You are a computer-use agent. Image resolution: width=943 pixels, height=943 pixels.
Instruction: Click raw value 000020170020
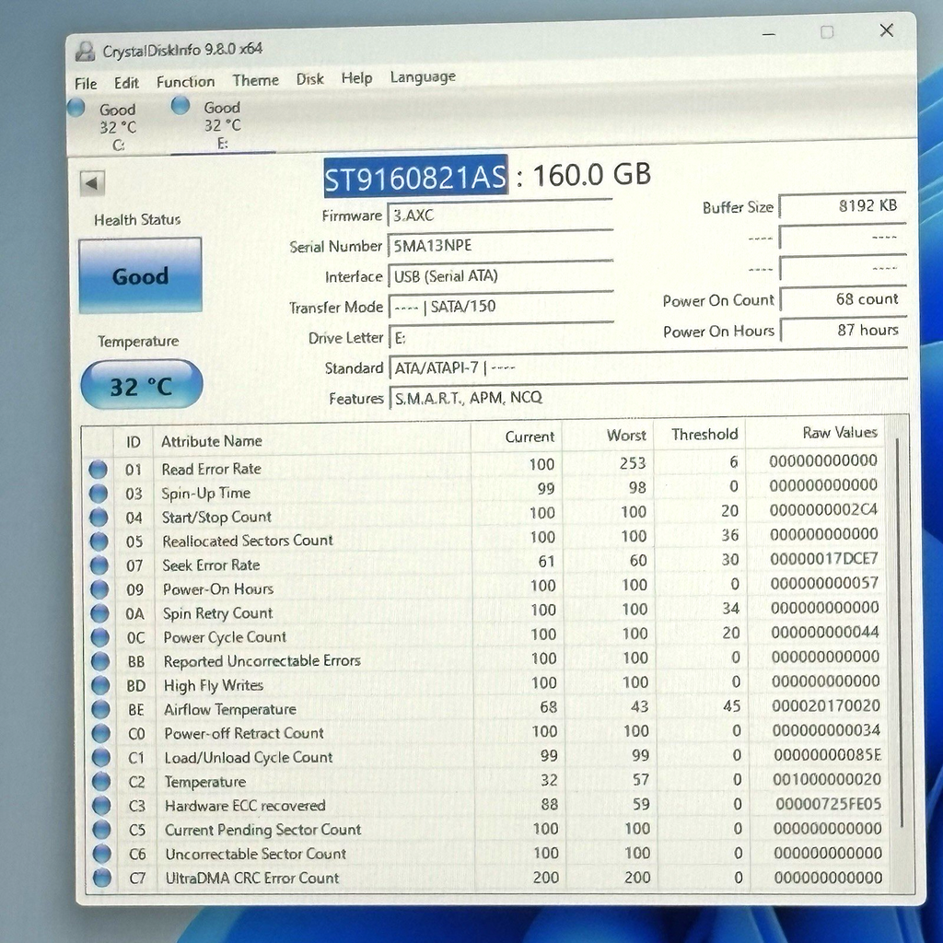tap(826, 705)
